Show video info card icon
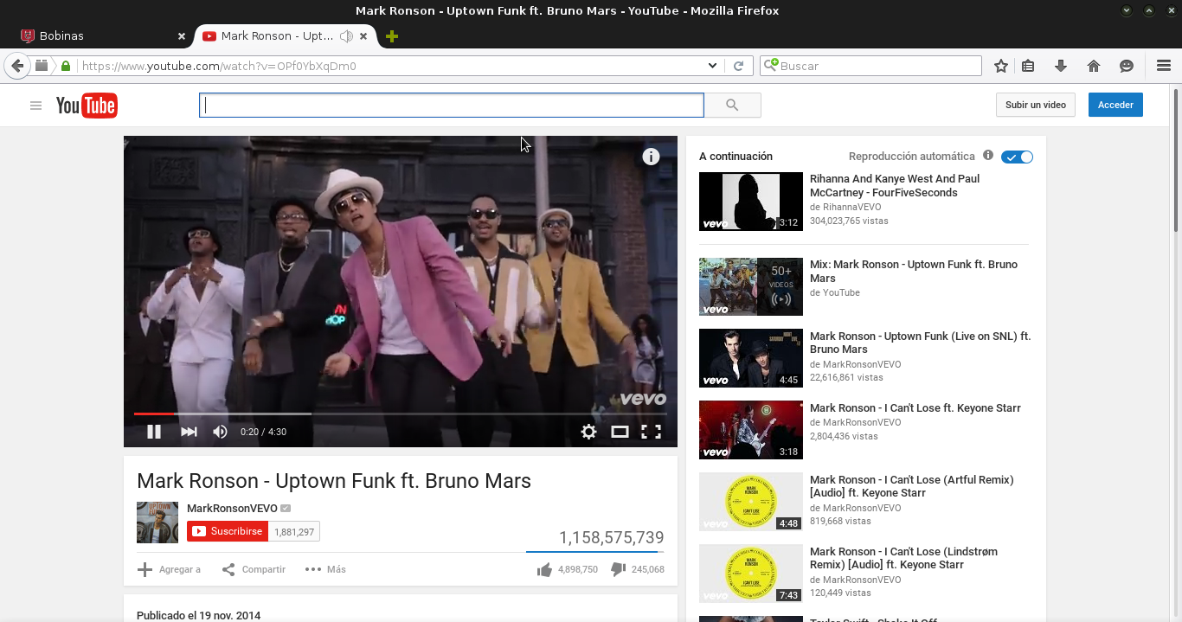 651,157
